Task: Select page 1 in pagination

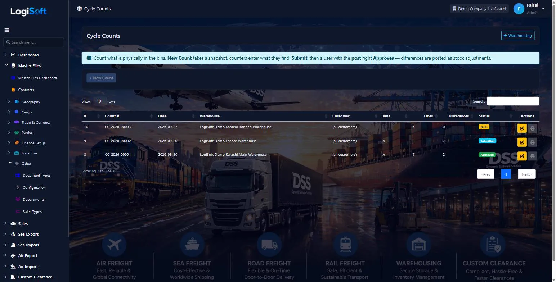Action: click(x=506, y=174)
